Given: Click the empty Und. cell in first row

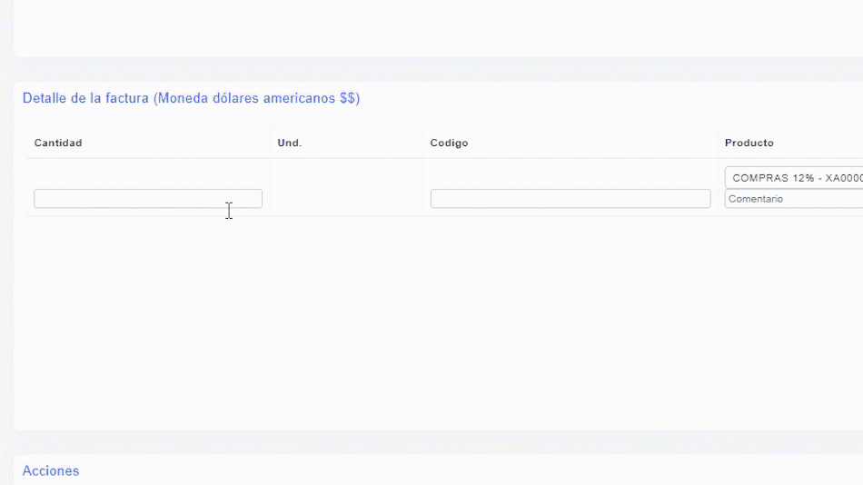Looking at the screenshot, I should pos(346,188).
